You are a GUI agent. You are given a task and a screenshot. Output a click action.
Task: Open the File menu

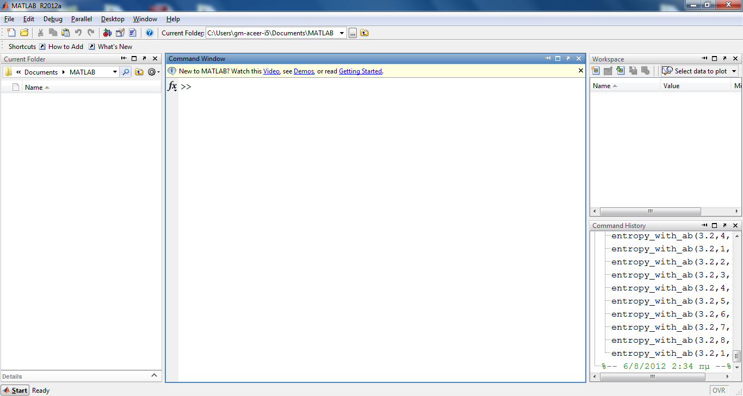coord(9,19)
